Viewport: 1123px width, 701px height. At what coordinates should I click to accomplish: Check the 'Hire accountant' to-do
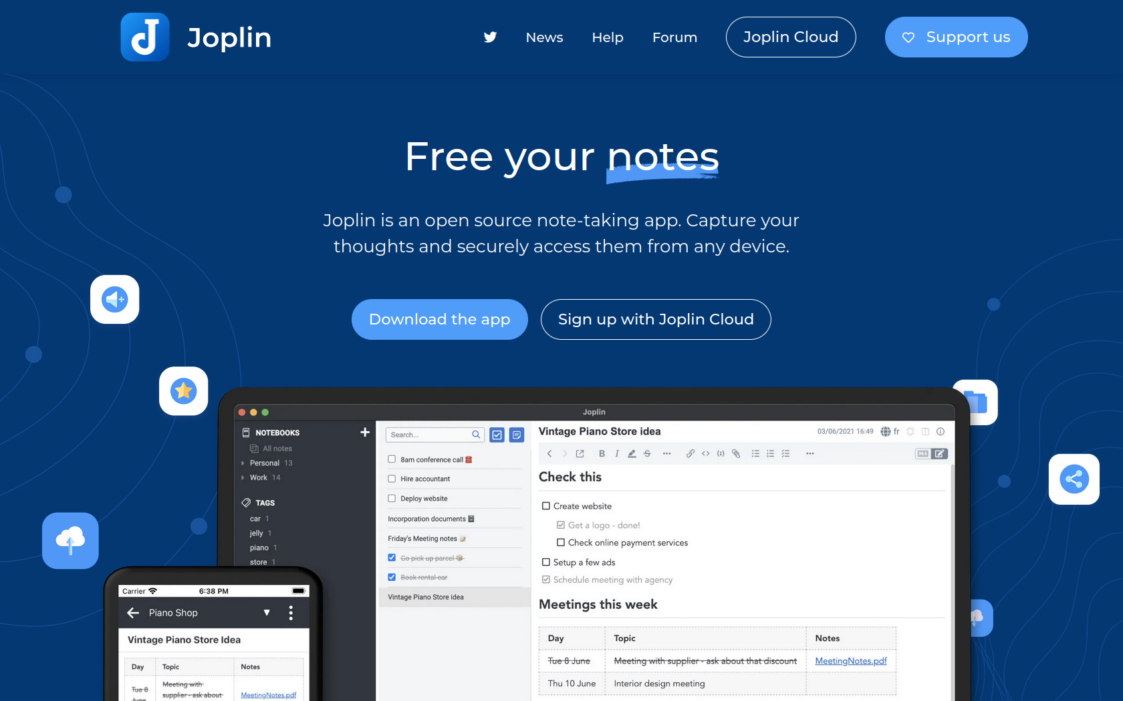392,479
